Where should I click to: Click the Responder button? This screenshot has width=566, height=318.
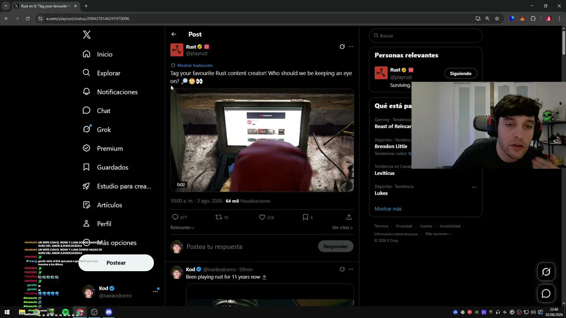click(336, 246)
